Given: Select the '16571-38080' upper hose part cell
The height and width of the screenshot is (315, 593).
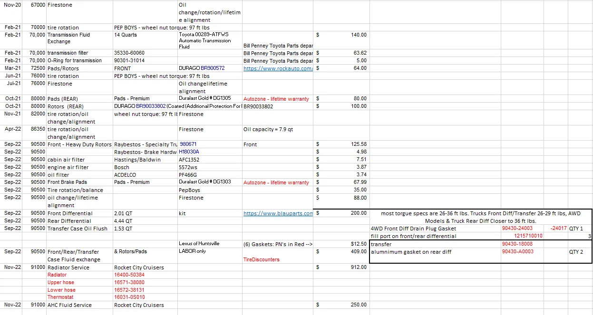Looking at the screenshot, I should 145,282.
